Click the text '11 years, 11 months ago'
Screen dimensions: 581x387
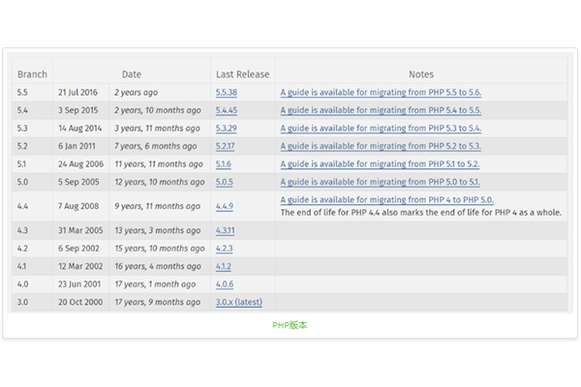pyautogui.click(x=159, y=164)
